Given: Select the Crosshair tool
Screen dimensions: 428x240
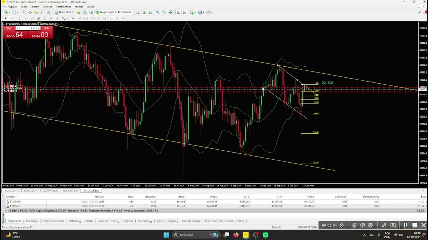Looking at the screenshot, I should pyautogui.click(x=12, y=18).
